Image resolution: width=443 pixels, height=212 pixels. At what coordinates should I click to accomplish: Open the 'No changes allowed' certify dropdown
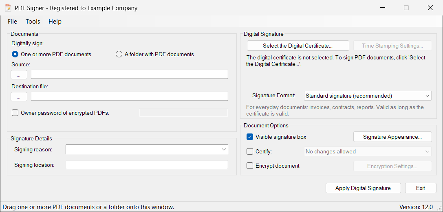coord(368,152)
